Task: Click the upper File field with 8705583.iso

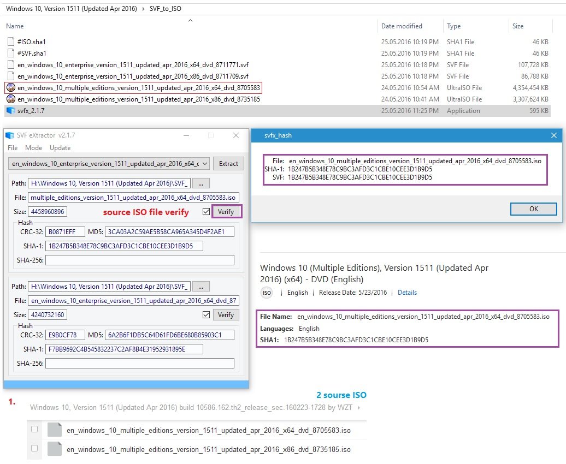Action: point(133,198)
